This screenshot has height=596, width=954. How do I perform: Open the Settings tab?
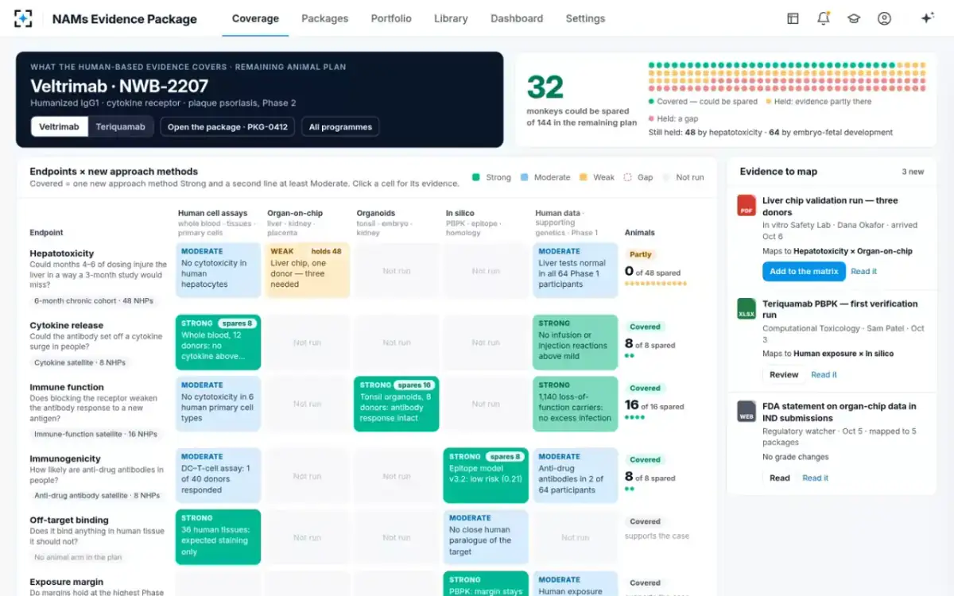pyautogui.click(x=585, y=18)
